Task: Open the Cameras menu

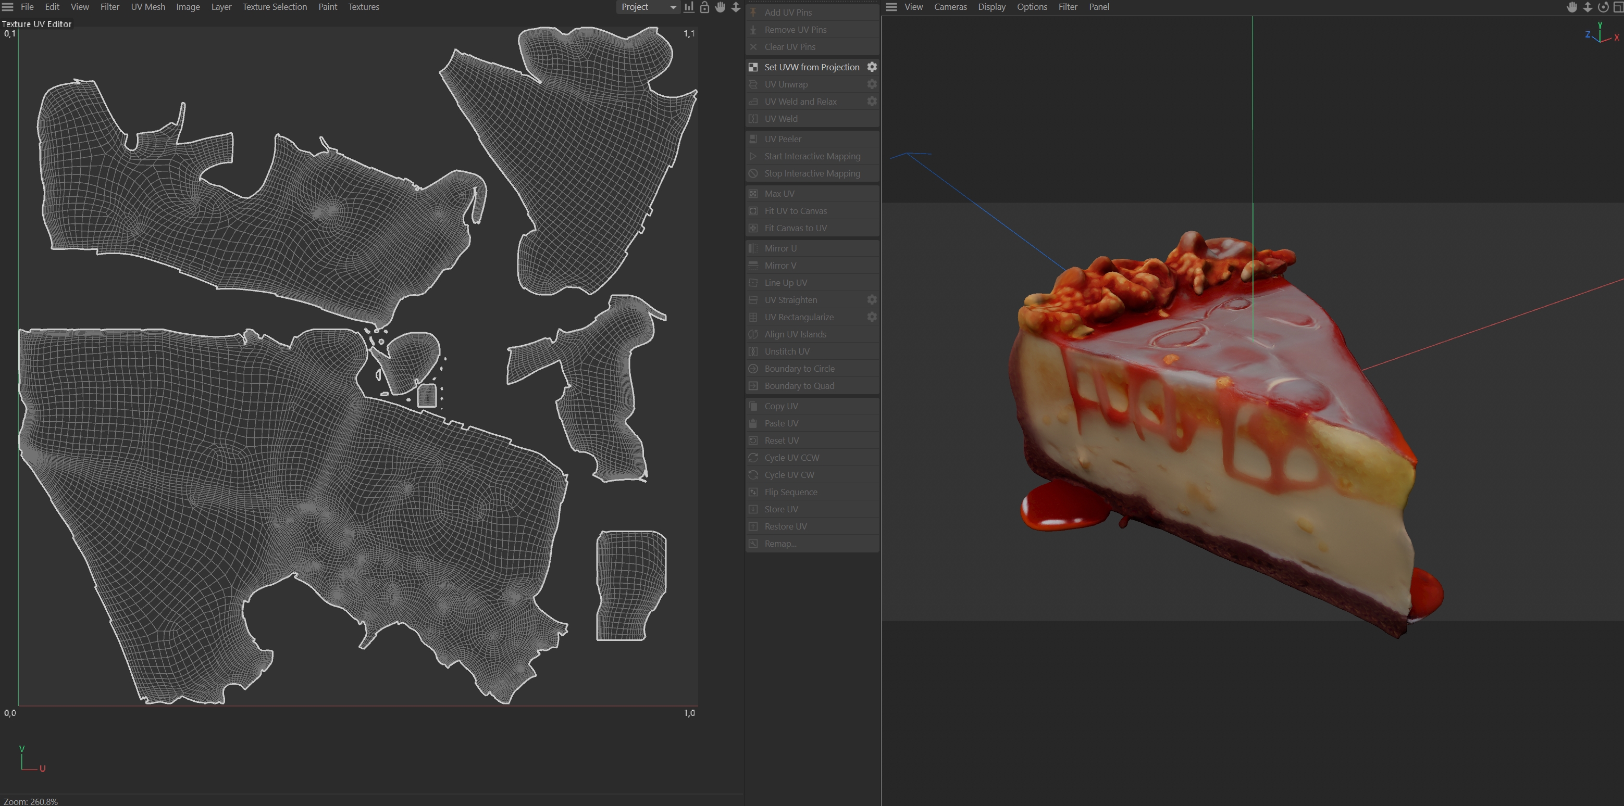Action: 950,7
